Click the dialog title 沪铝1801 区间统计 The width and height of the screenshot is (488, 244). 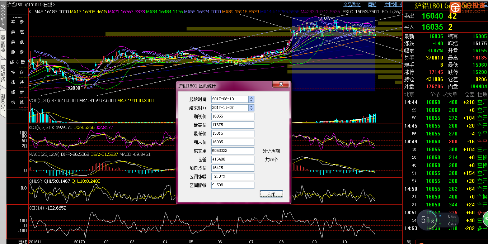[x=197, y=86]
